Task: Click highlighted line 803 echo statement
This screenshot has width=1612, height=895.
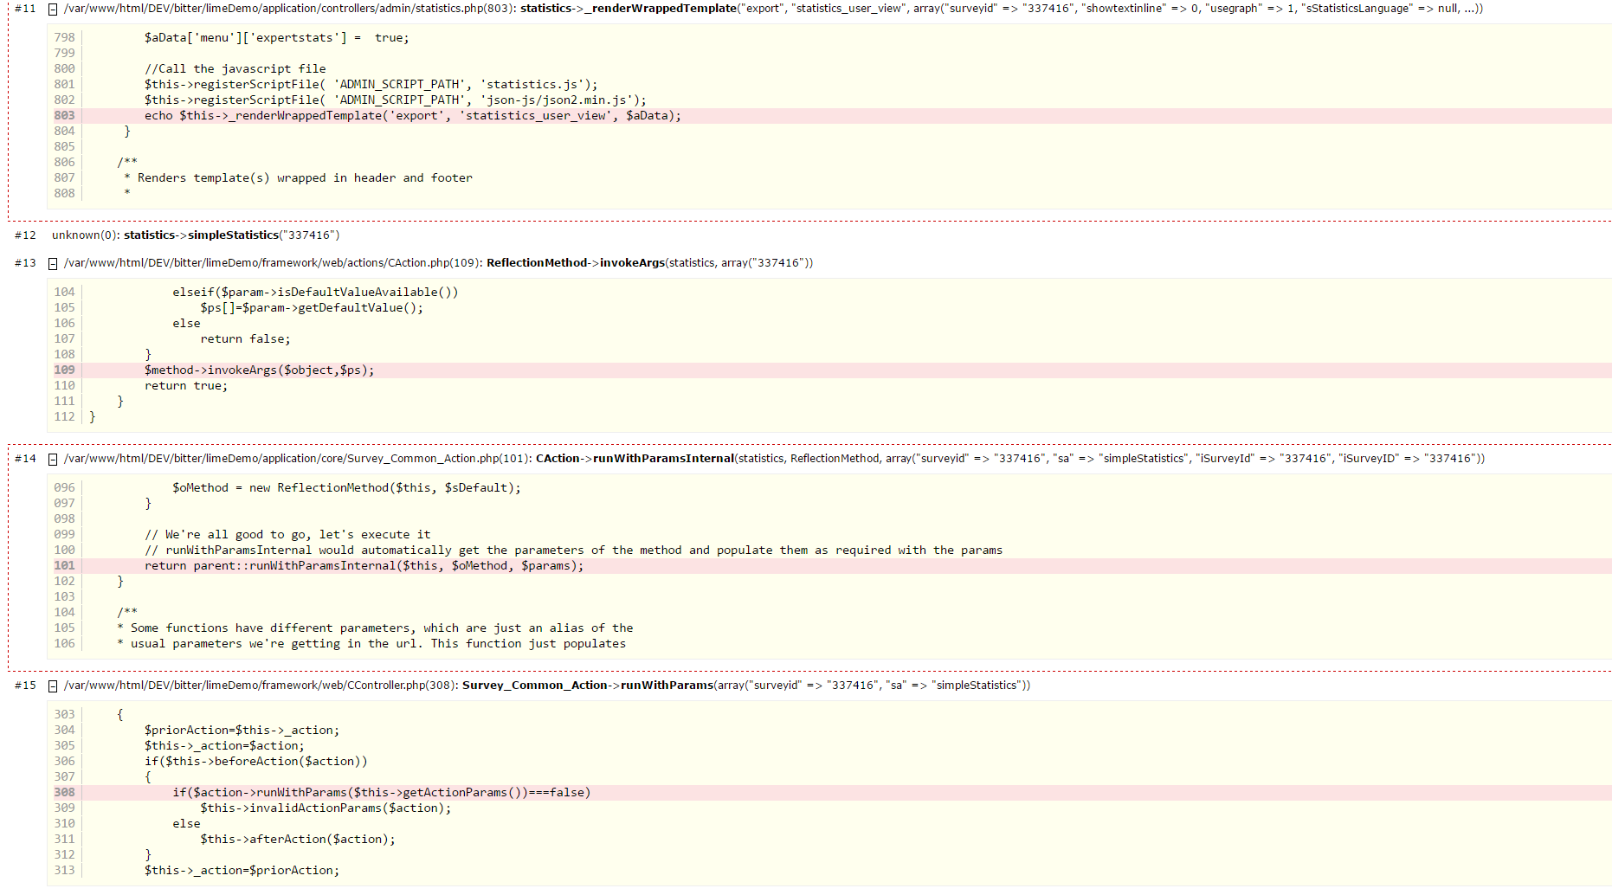Action: 412,116
